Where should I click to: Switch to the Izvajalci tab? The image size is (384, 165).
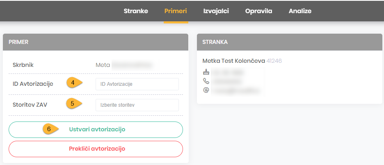pyautogui.click(x=216, y=11)
